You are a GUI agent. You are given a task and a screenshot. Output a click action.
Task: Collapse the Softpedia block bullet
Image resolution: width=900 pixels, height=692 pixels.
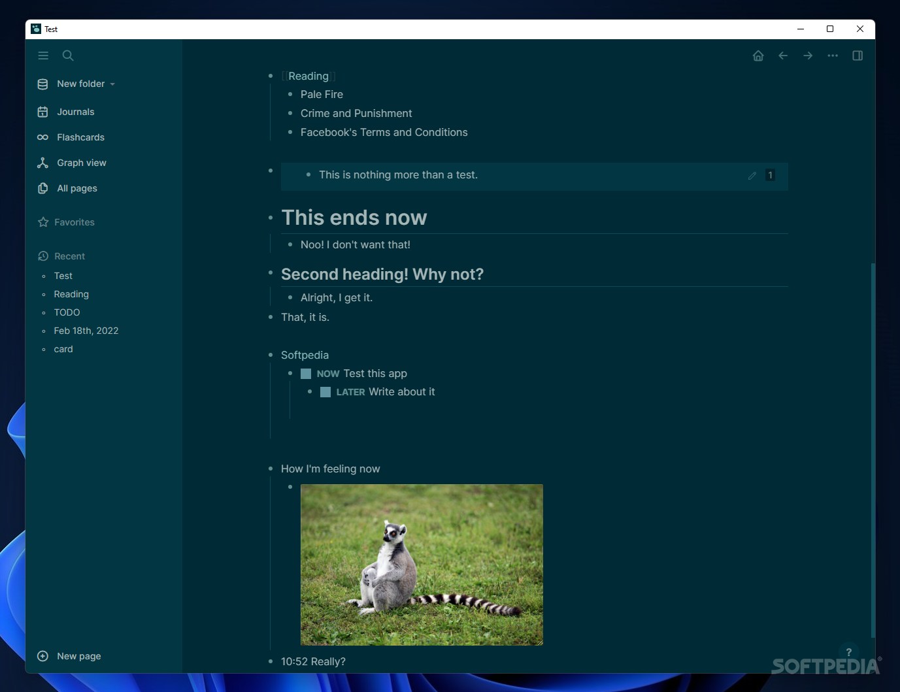271,355
